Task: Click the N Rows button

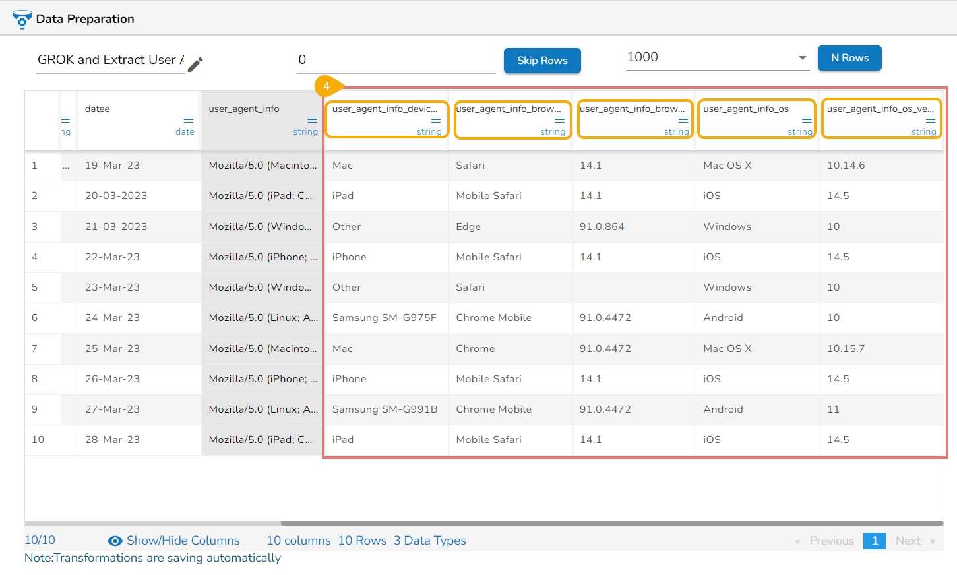Action: click(x=849, y=58)
